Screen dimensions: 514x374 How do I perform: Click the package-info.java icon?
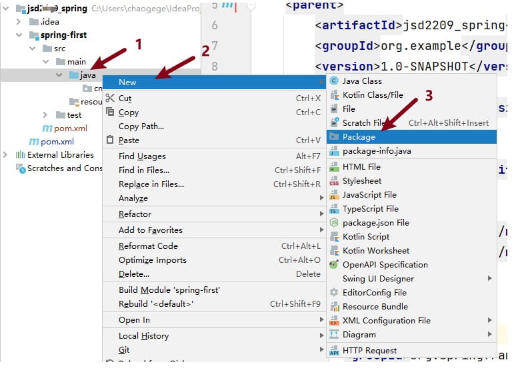click(x=334, y=151)
